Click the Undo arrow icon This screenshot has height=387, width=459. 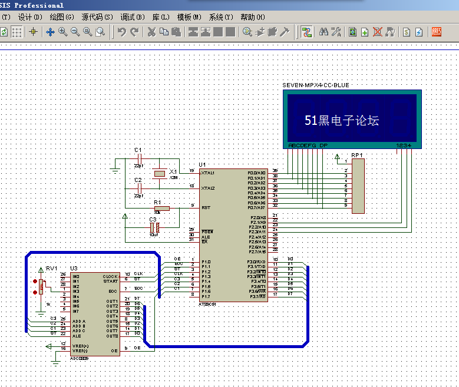(x=122, y=32)
